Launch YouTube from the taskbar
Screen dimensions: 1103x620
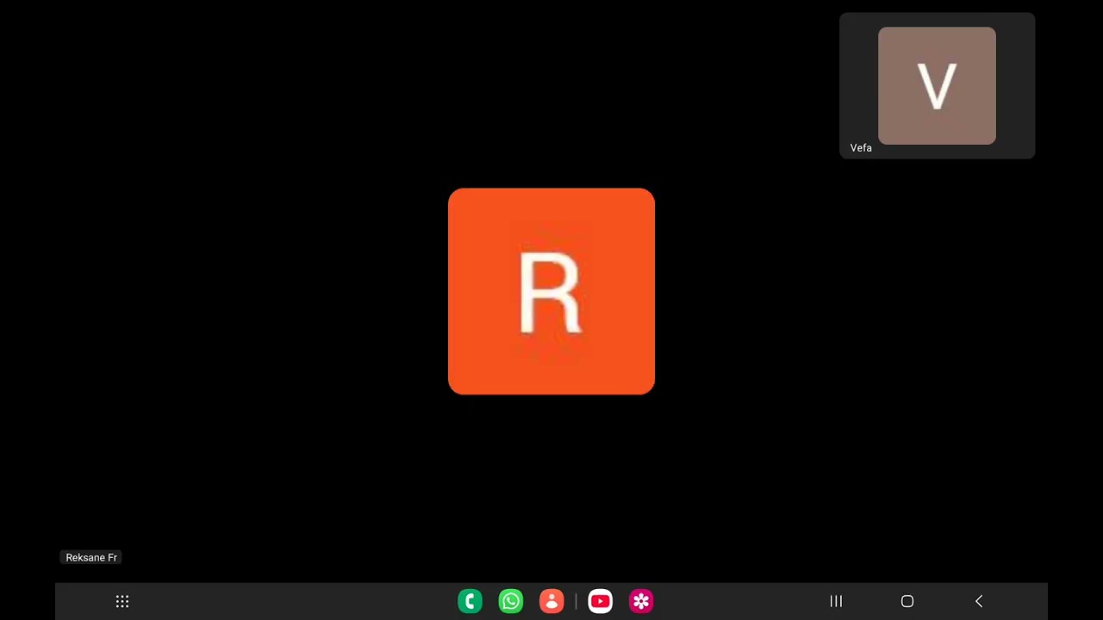coord(601,601)
